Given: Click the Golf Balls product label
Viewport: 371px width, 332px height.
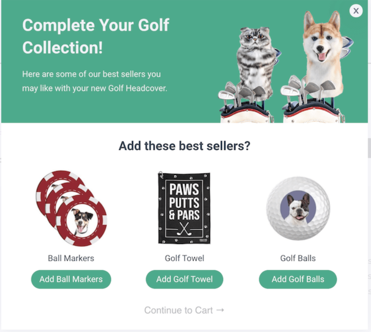Looking at the screenshot, I should pyautogui.click(x=298, y=258).
